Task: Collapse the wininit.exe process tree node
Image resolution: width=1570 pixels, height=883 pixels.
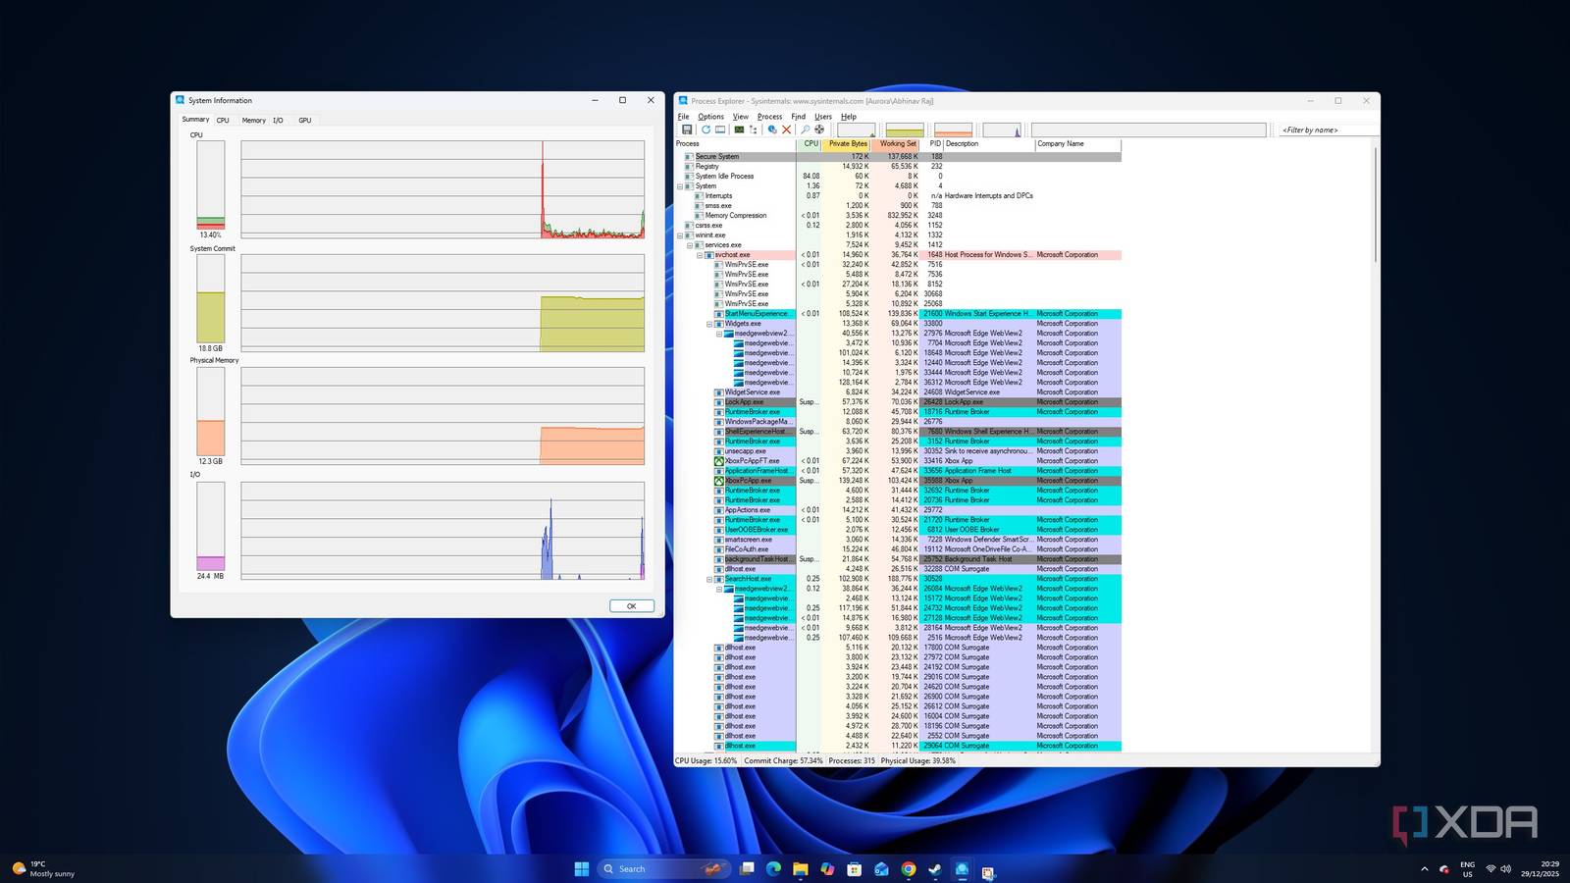Action: click(x=680, y=235)
